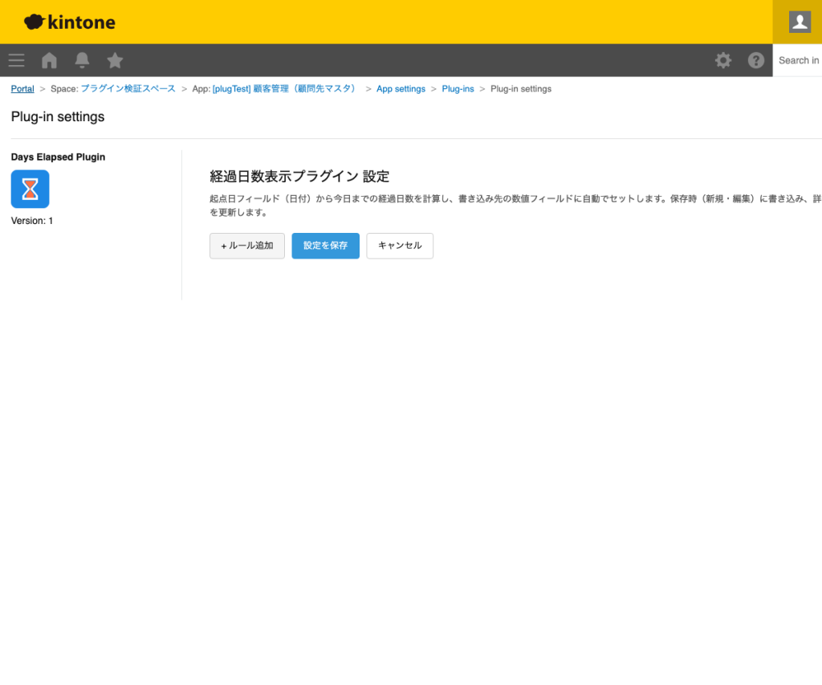The image size is (822, 685).
Task: Open notifications via the bell icon
Action: 81,60
